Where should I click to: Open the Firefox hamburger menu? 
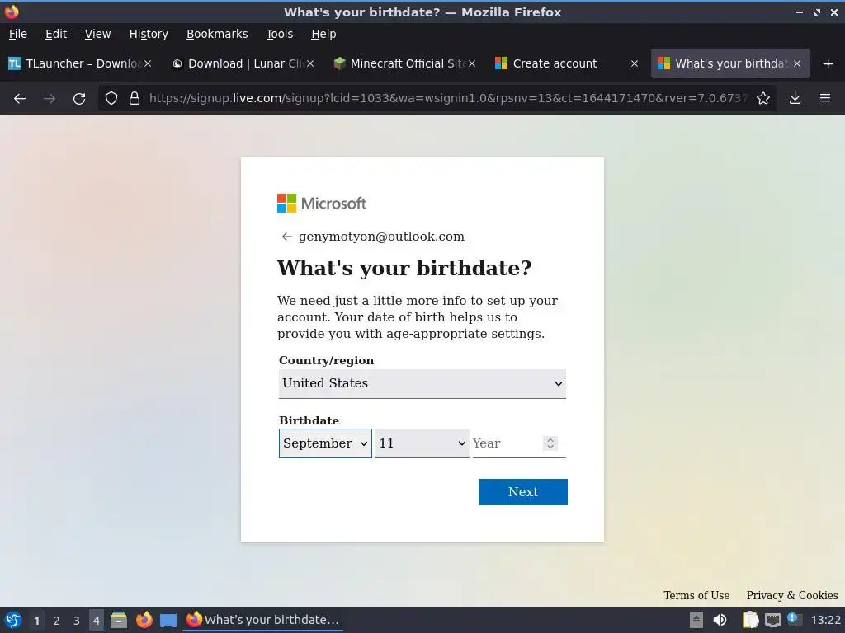pos(825,98)
